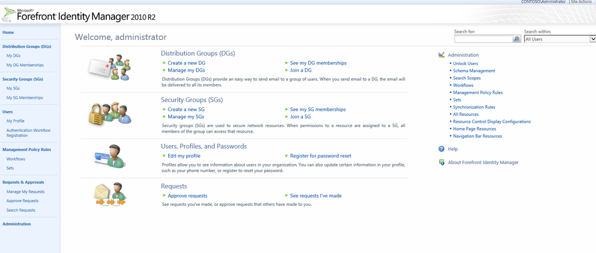Select Approve Requests in the left navigation
The width and height of the screenshot is (596, 253).
23,201
